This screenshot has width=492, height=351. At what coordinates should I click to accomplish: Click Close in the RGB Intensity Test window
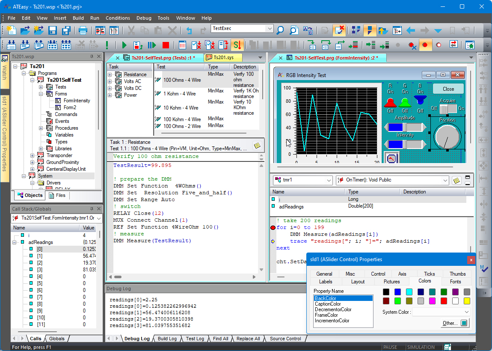point(448,89)
